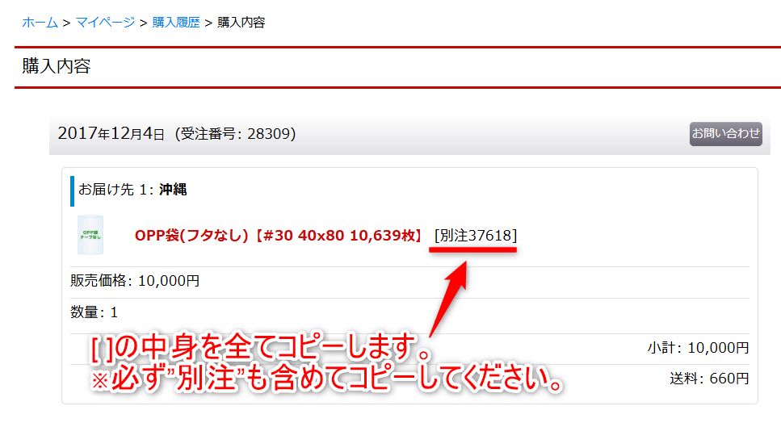Click the 購入内容 breadcrumb text

click(241, 23)
